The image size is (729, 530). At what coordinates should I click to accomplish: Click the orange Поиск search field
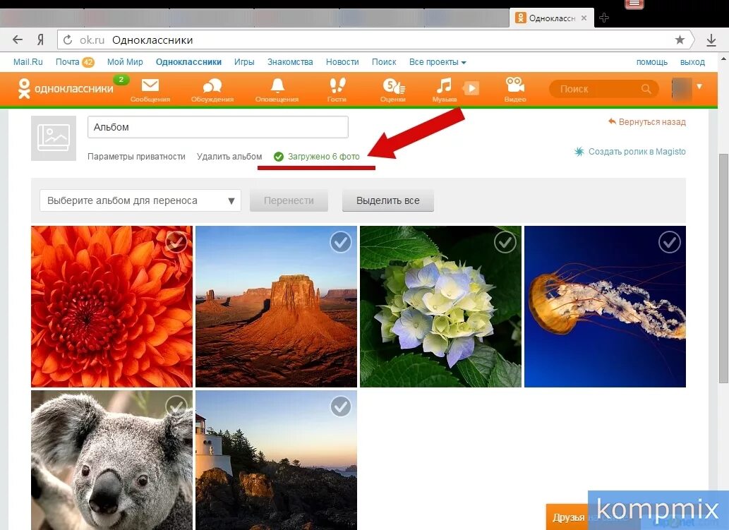[603, 89]
